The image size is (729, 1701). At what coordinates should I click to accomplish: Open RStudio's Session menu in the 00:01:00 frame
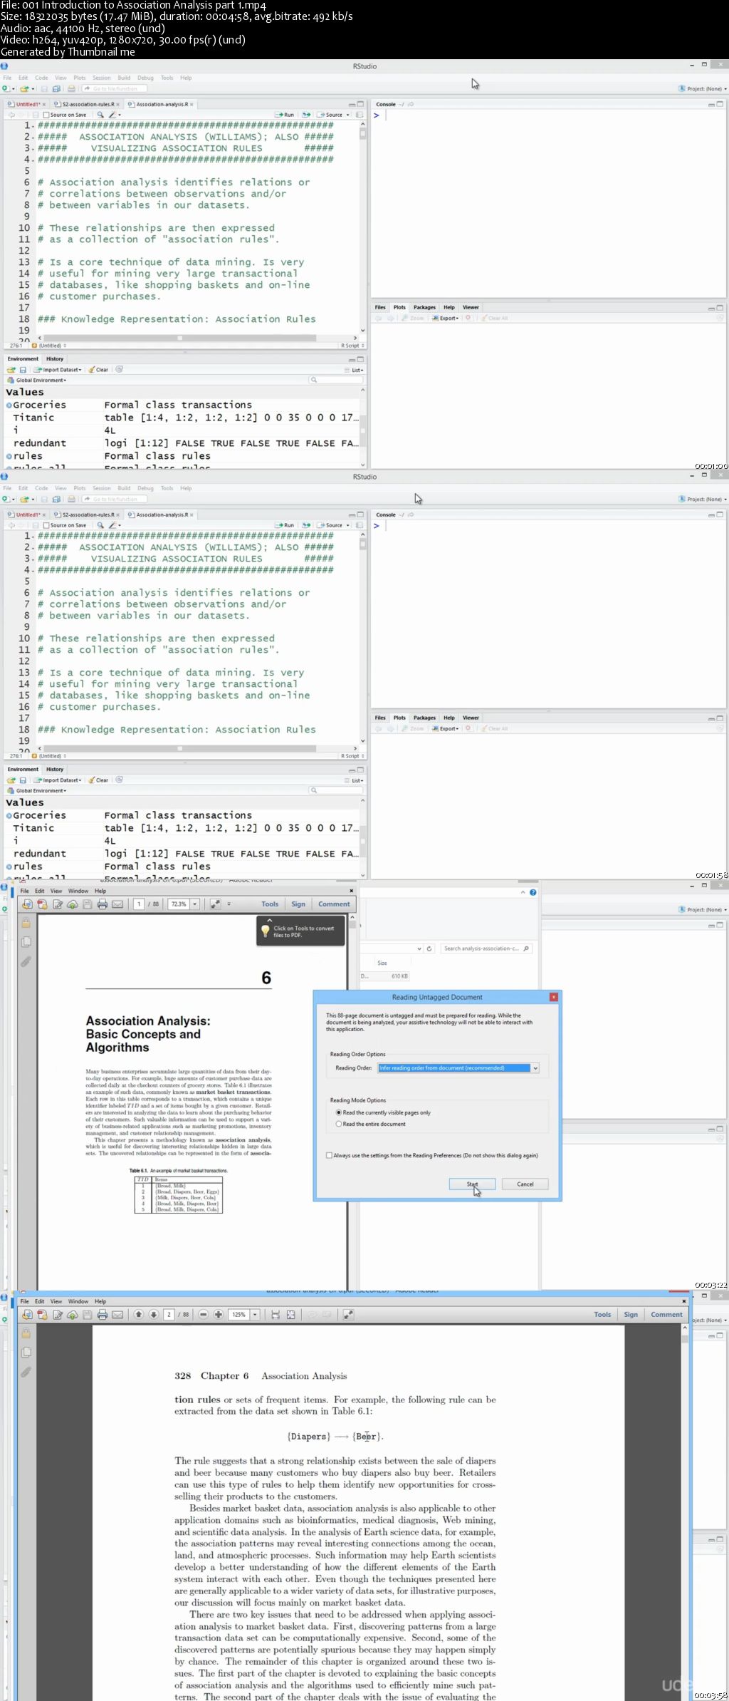click(x=102, y=78)
